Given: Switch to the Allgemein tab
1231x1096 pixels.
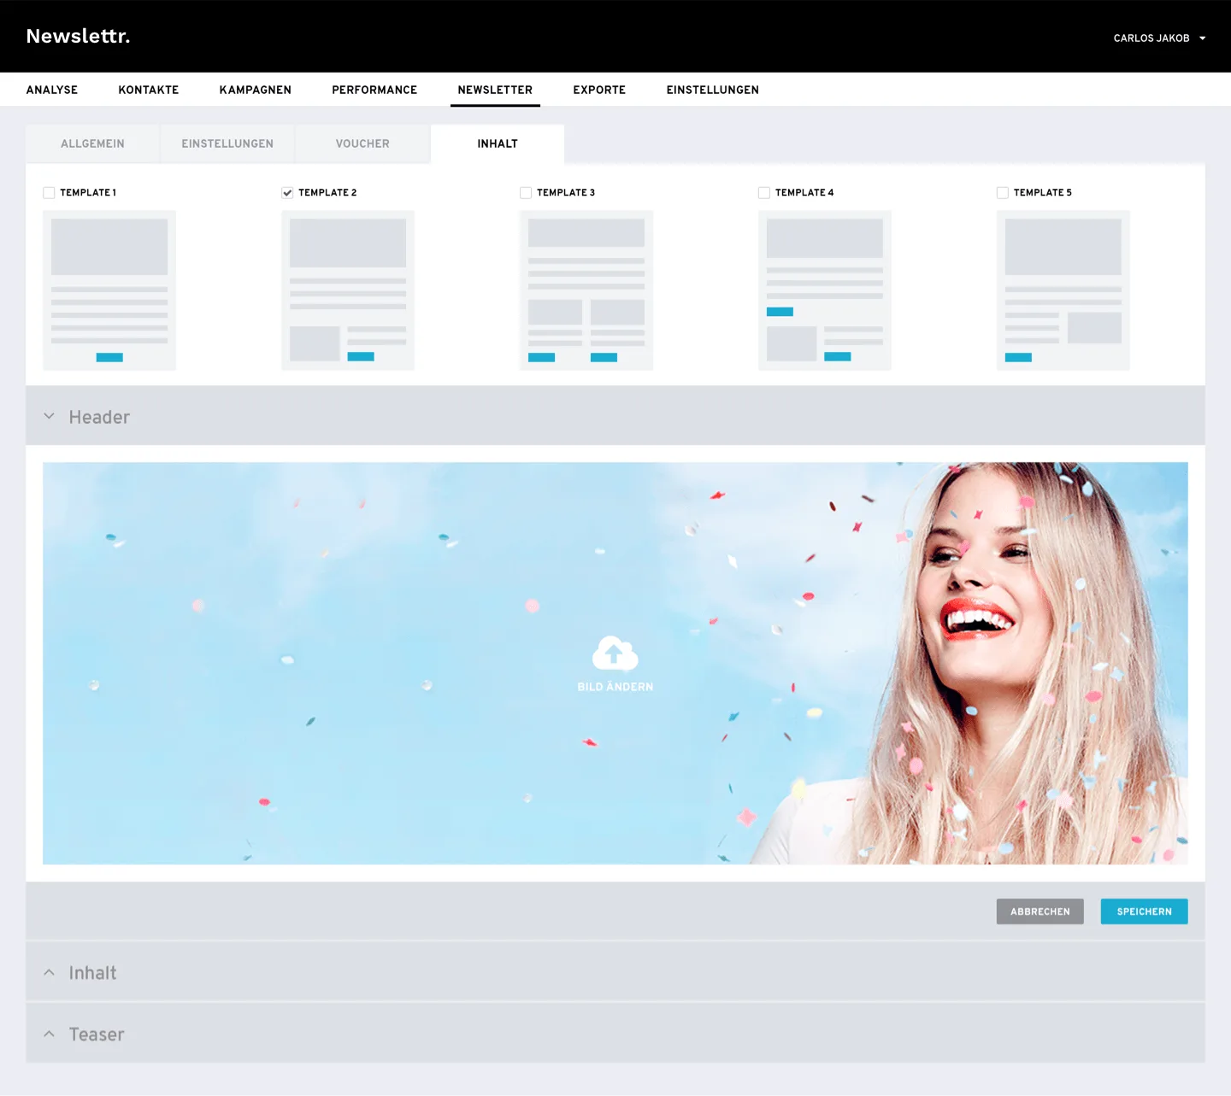Looking at the screenshot, I should tap(92, 144).
